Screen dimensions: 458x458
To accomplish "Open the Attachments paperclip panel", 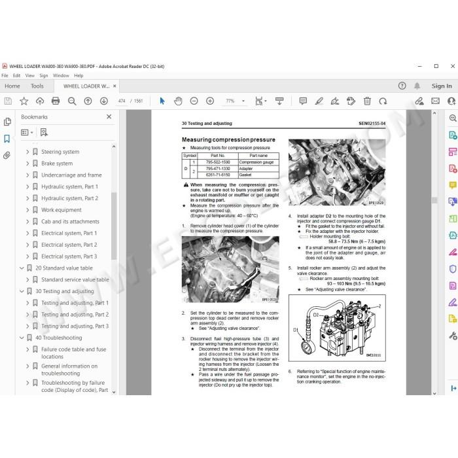I will pyautogui.click(x=7, y=155).
